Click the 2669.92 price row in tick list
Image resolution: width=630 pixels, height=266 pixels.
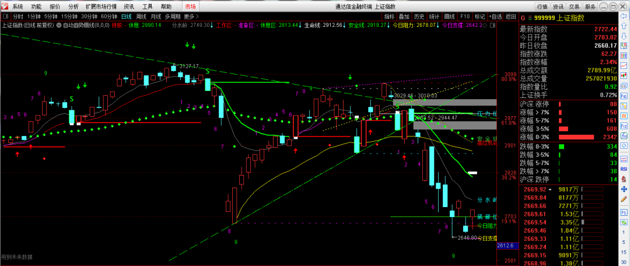click(535, 190)
